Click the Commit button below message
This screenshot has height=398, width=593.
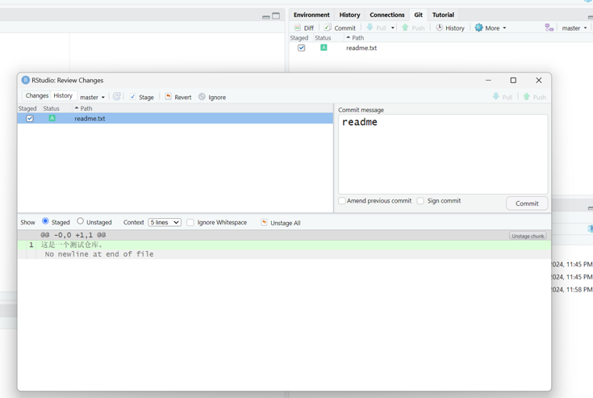[x=527, y=203]
